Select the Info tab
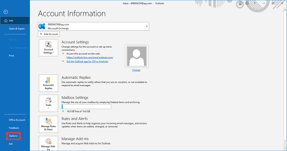This screenshot has width=287, height=151. [15, 21]
